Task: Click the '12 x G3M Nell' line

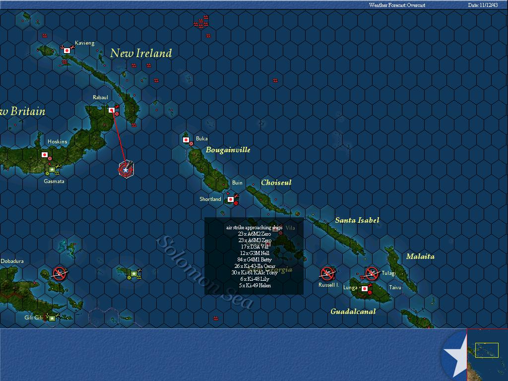Action: click(254, 254)
